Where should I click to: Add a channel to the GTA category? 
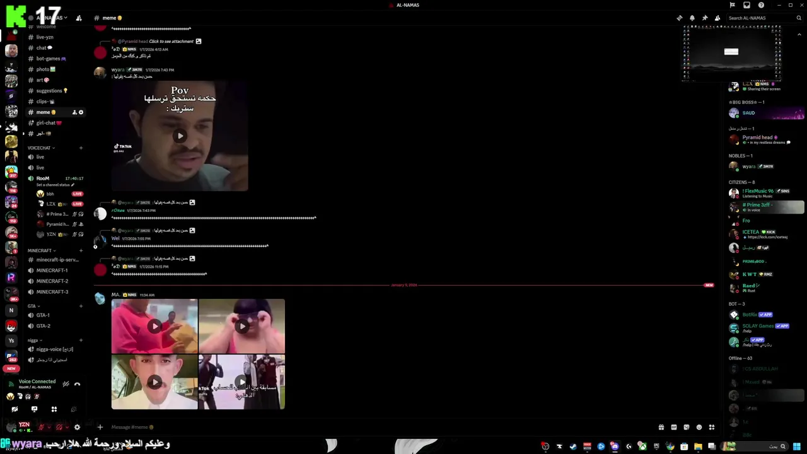click(81, 306)
